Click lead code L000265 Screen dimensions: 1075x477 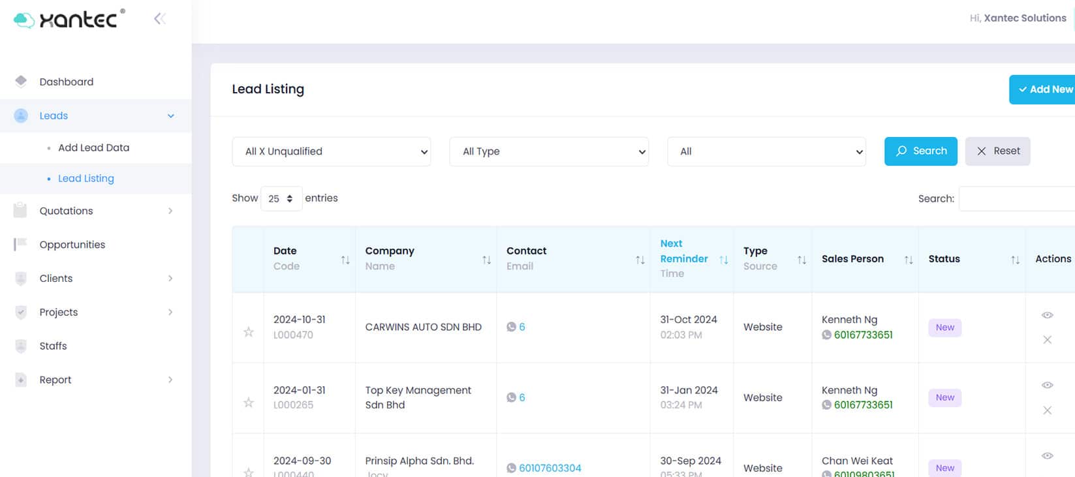(x=293, y=405)
